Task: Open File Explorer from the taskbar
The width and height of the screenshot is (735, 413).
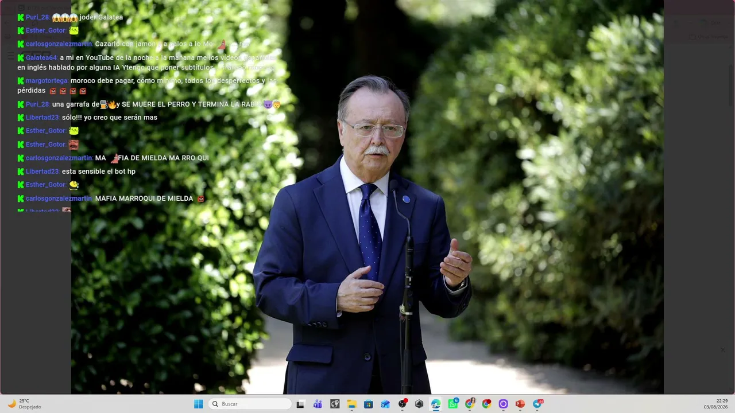Action: [351, 404]
